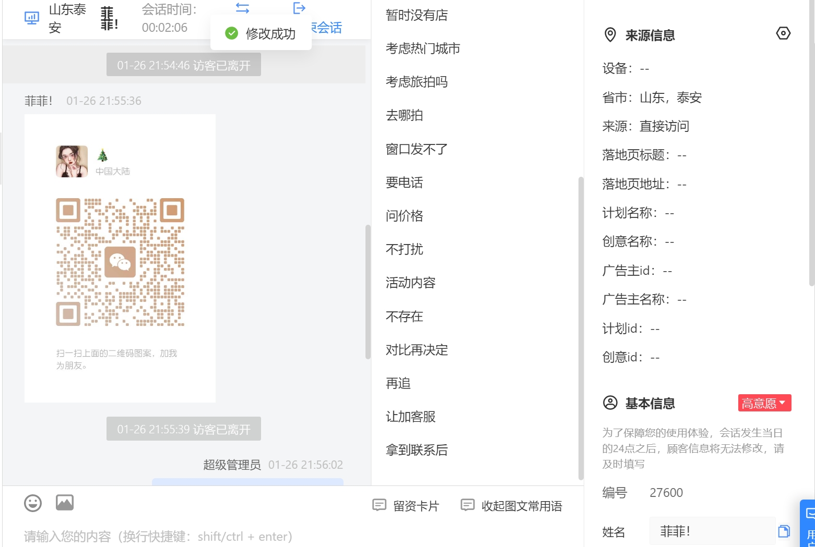Choose the 活动内容 quick phrase
This screenshot has width=815, height=547.
pos(410,283)
